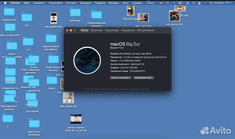
Task: Click the Версия 11.6.2 text
Action: pos(117,48)
